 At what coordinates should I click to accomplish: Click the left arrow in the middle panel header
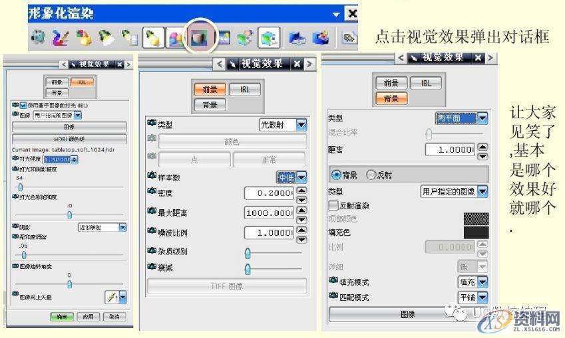click(x=220, y=64)
